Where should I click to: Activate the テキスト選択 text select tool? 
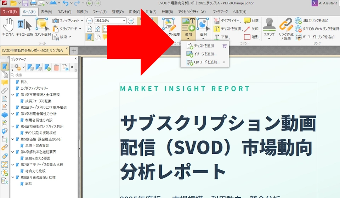[x=24, y=27]
